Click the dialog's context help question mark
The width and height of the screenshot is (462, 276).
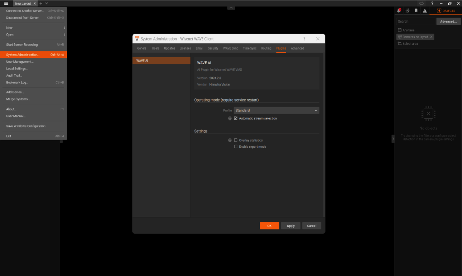click(x=305, y=39)
